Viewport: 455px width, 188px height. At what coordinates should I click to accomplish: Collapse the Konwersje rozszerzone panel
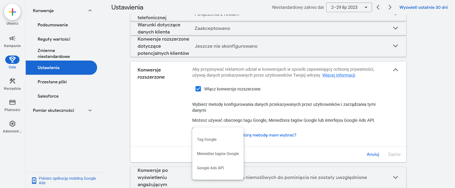396,70
